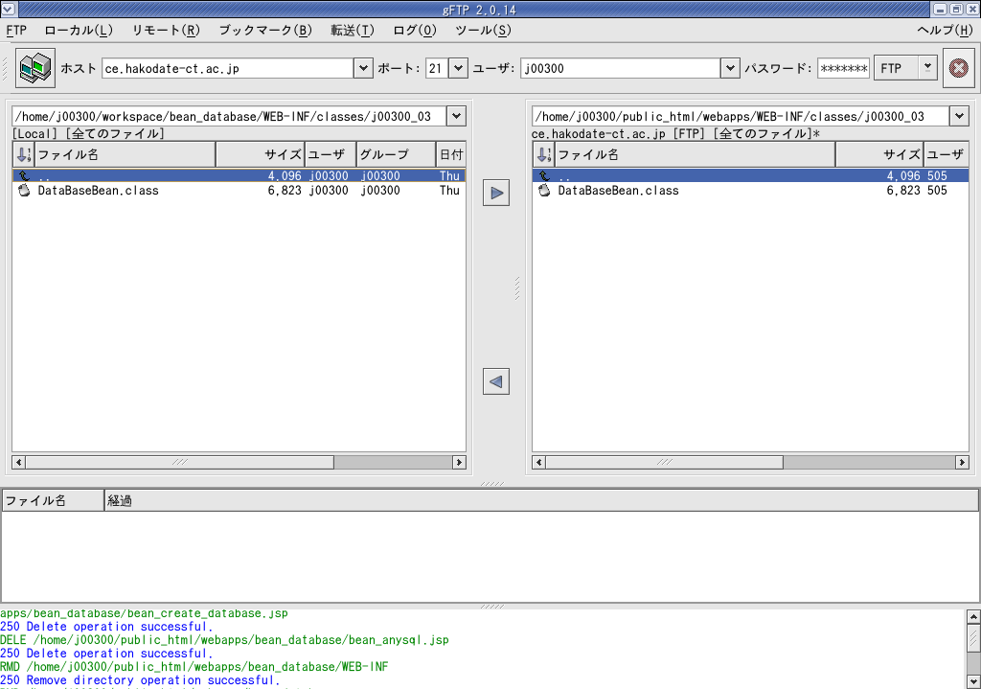The height and width of the screenshot is (689, 981).
Task: Sort remote pane by ユーザ header
Action: click(947, 154)
